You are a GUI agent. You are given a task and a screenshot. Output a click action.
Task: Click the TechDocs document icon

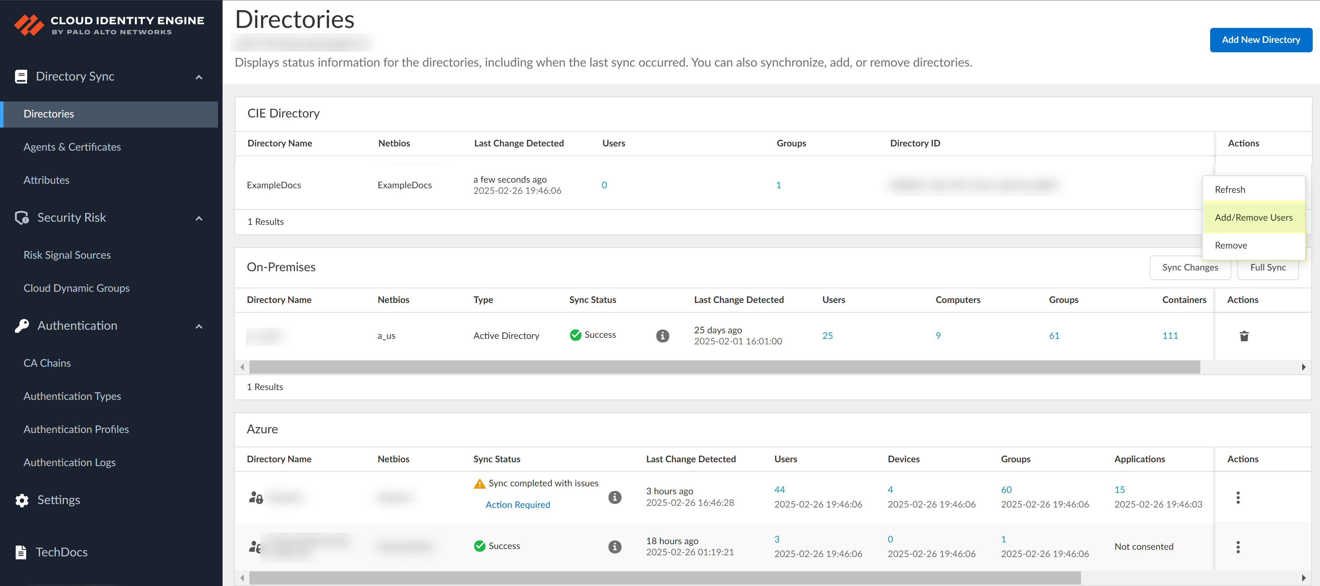[x=21, y=552]
